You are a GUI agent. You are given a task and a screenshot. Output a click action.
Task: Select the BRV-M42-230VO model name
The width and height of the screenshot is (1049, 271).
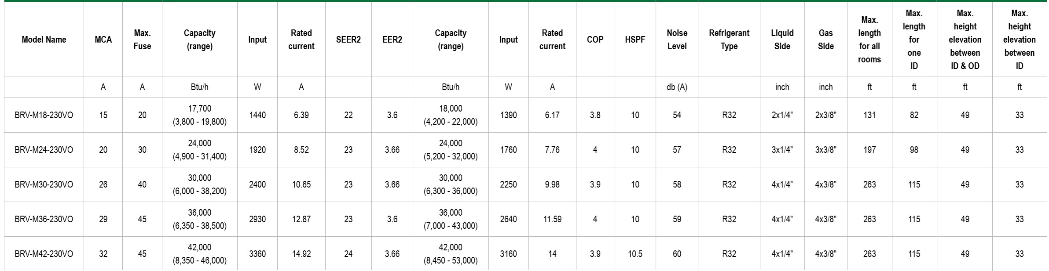44,254
